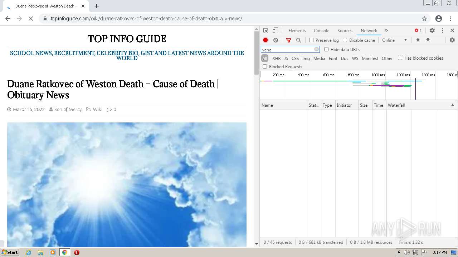Filter requests by Media

click(319, 58)
